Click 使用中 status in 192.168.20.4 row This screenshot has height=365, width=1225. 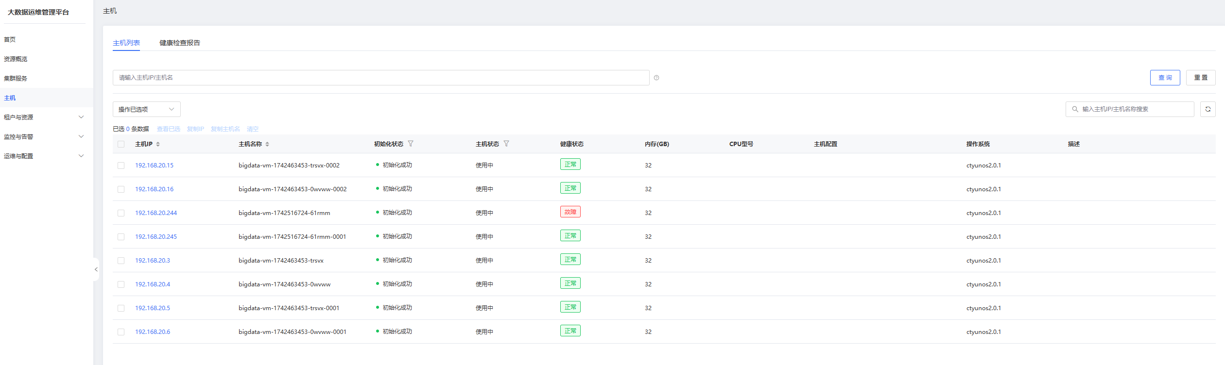pos(484,284)
